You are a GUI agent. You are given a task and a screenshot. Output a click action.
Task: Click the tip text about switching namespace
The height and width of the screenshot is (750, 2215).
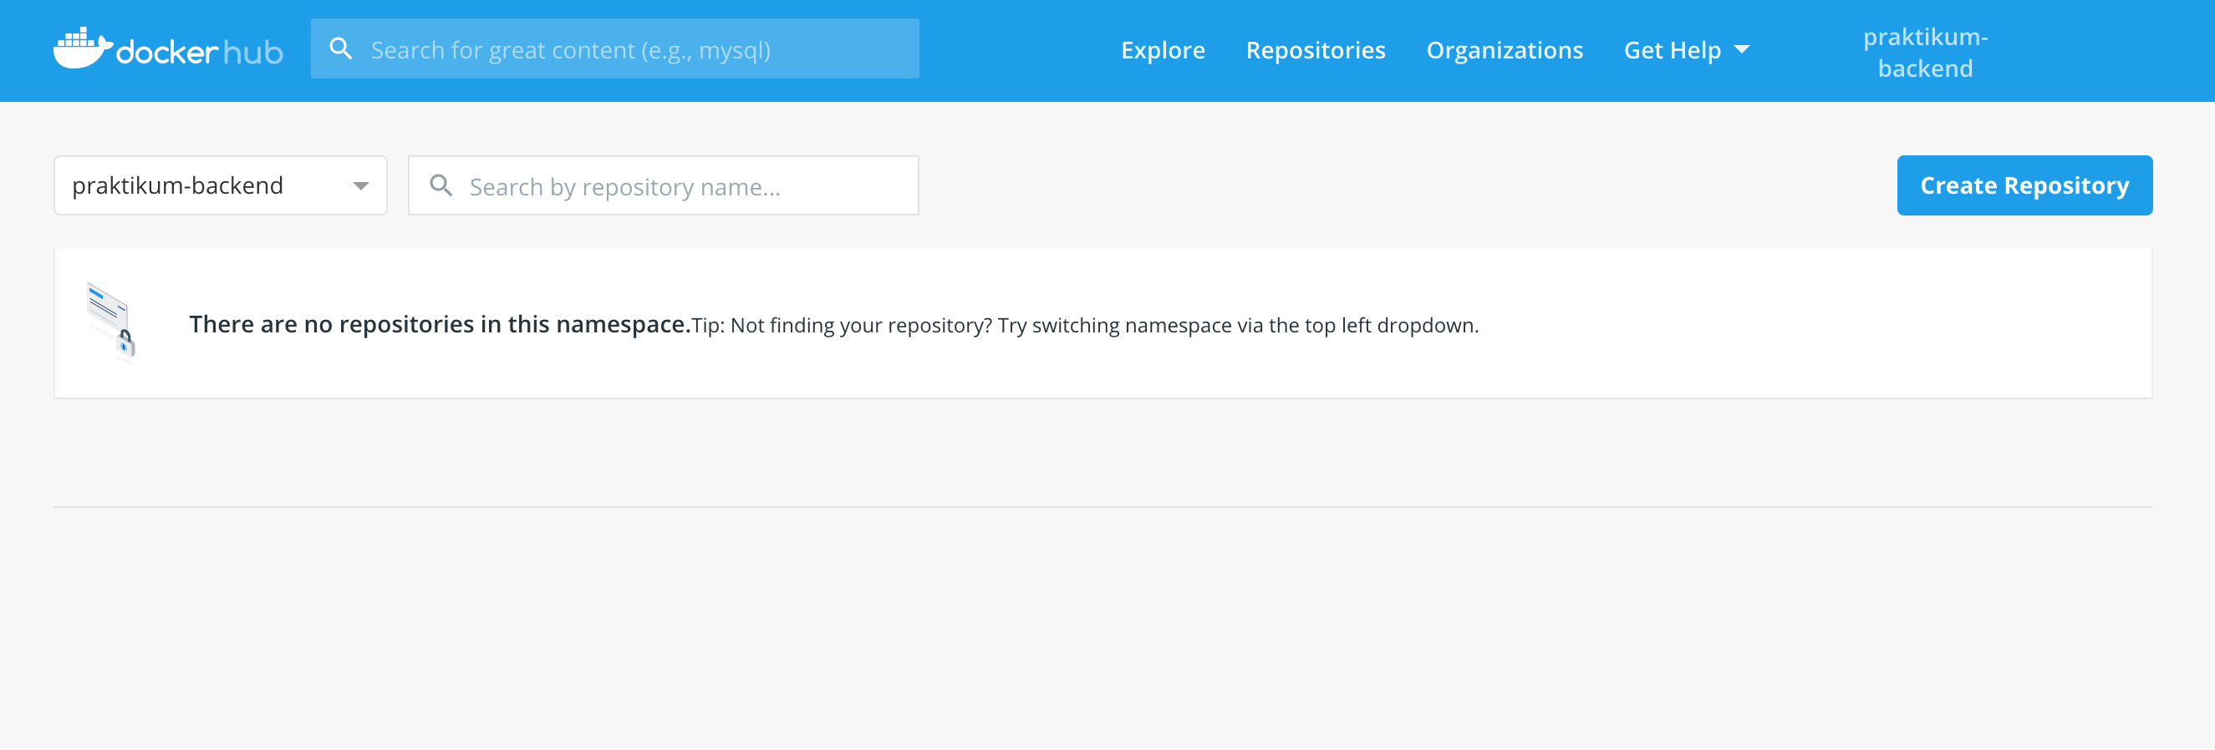point(1085,326)
